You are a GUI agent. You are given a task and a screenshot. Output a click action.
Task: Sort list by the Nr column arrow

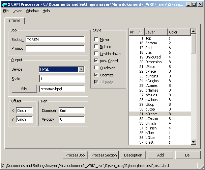tap(140, 32)
